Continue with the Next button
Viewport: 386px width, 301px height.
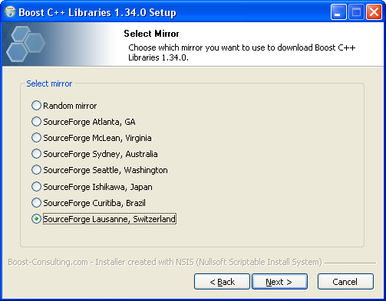[279, 281]
